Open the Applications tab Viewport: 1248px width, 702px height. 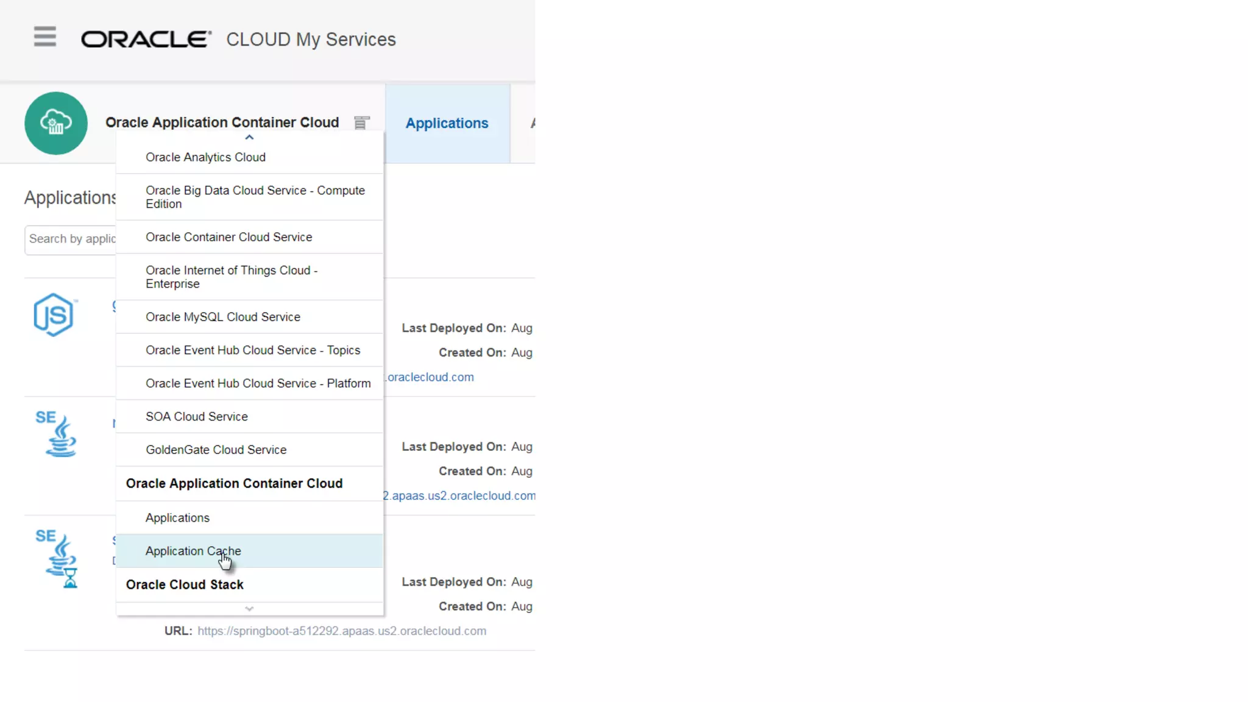tap(447, 123)
